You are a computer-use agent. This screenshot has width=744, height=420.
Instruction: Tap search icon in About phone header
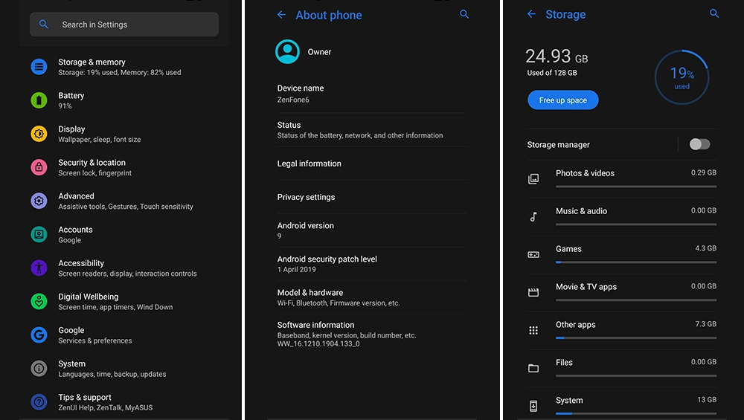(464, 14)
